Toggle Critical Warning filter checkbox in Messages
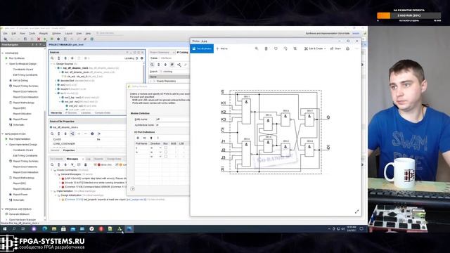450x253 pixels. tap(117, 164)
